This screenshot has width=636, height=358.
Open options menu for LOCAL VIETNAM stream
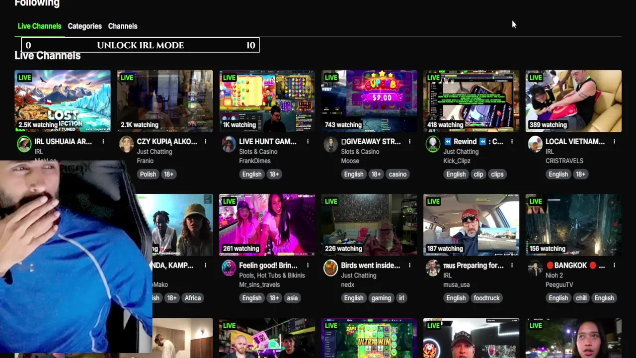(x=614, y=142)
